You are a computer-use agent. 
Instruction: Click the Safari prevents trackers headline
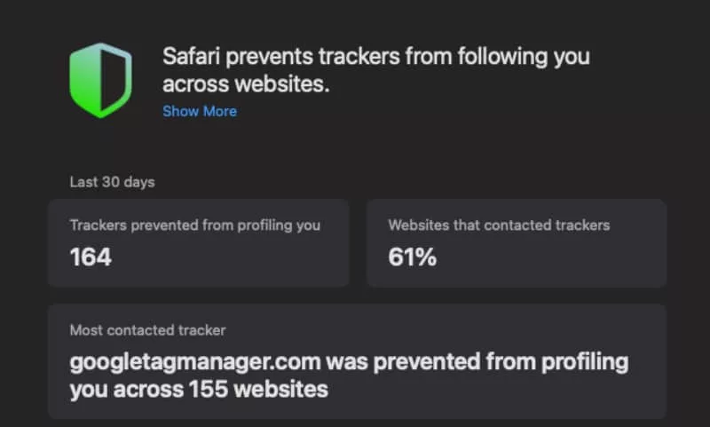click(375, 69)
